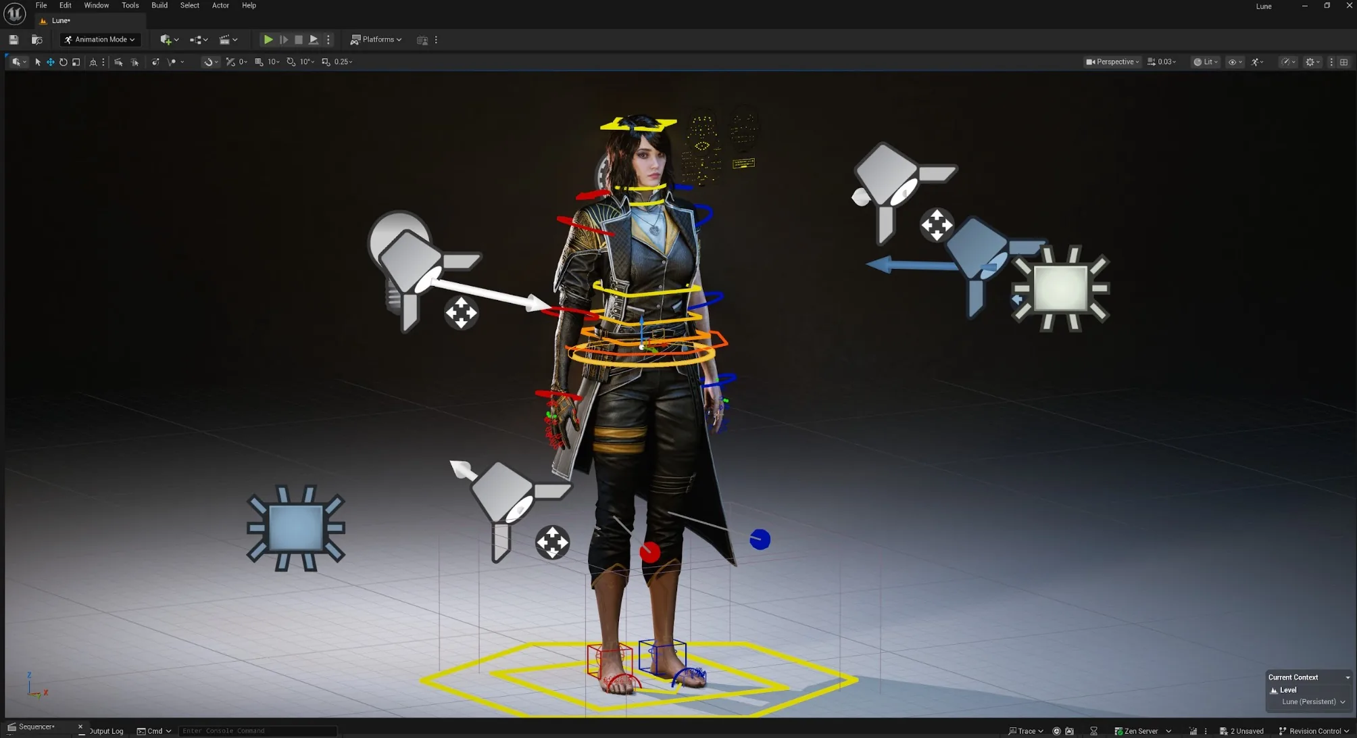The width and height of the screenshot is (1357, 738).
Task: Start Play in Editor with green arrow
Action: click(x=268, y=40)
